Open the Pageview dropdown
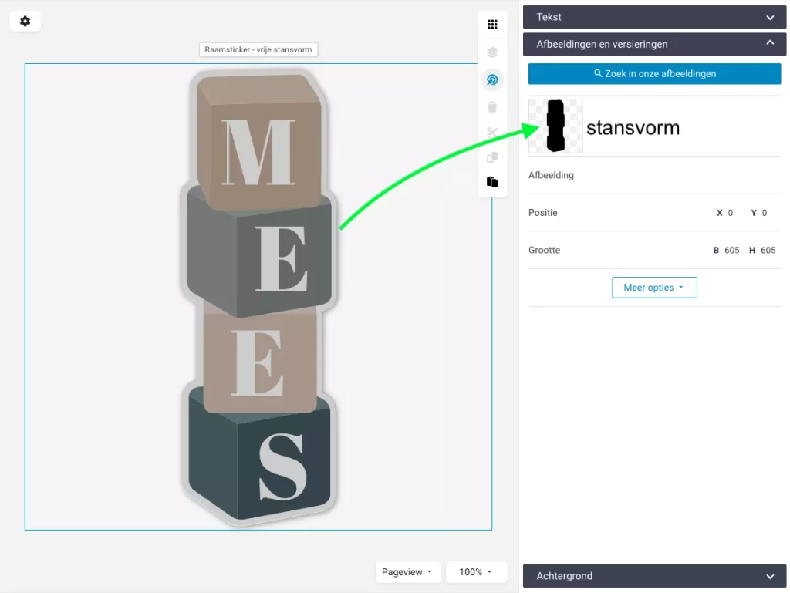790x593 pixels. [407, 572]
